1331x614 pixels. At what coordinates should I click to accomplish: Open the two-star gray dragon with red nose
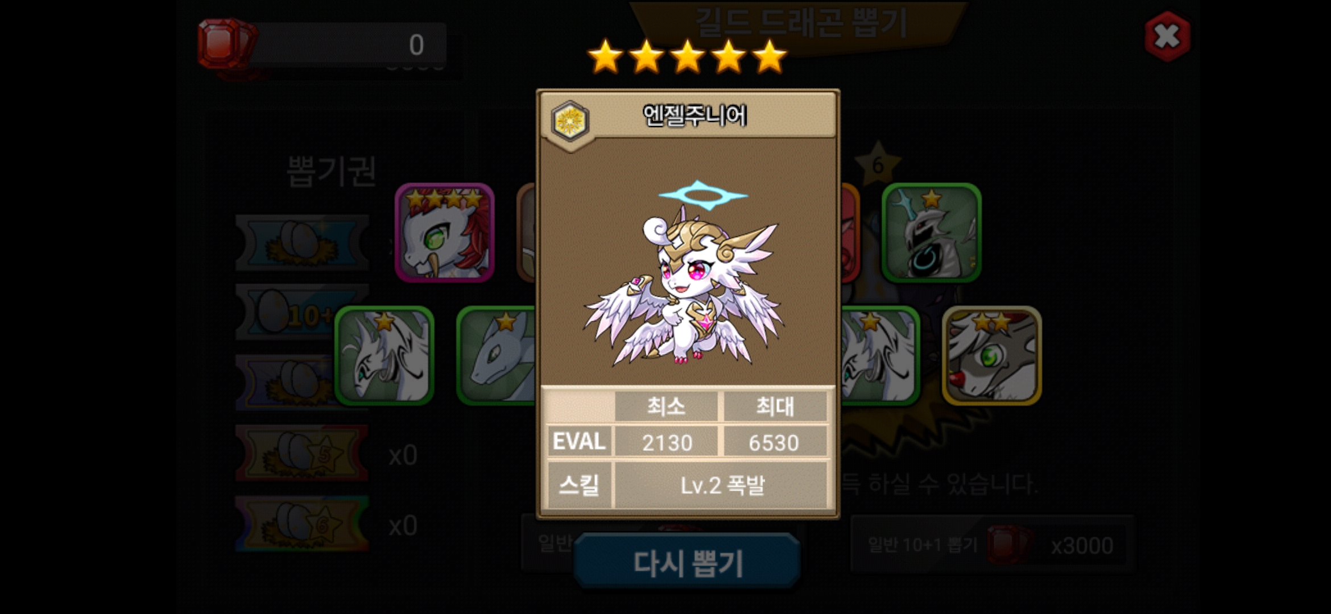pyautogui.click(x=991, y=356)
